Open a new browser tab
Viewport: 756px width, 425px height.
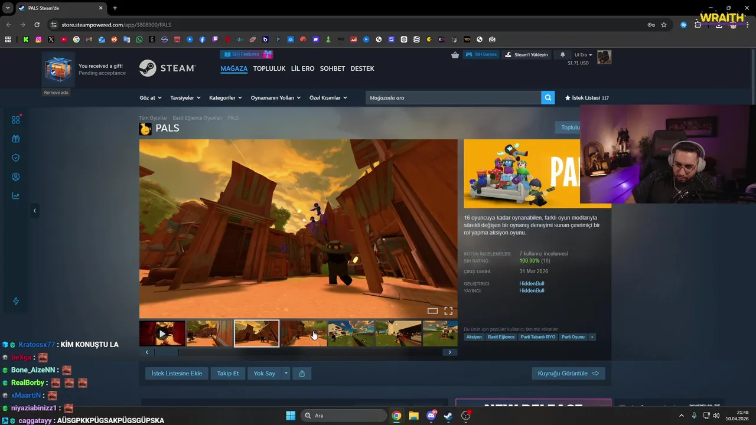coord(115,8)
